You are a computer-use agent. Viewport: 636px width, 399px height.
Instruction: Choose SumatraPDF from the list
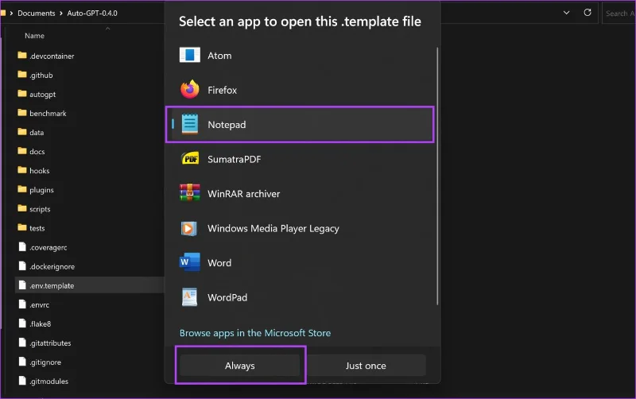[x=301, y=159]
